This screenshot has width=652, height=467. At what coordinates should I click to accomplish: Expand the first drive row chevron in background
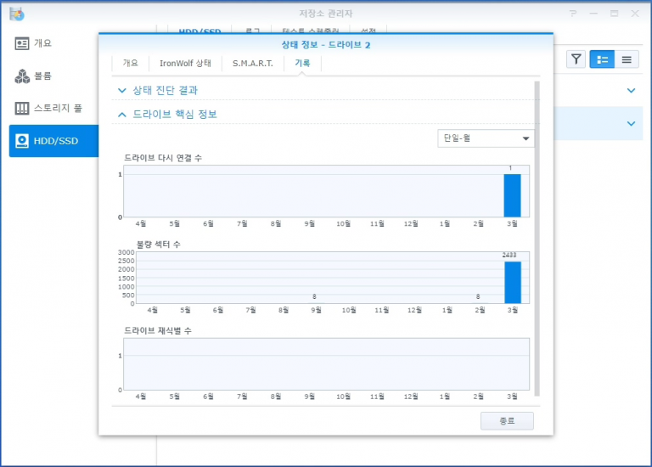click(x=631, y=90)
